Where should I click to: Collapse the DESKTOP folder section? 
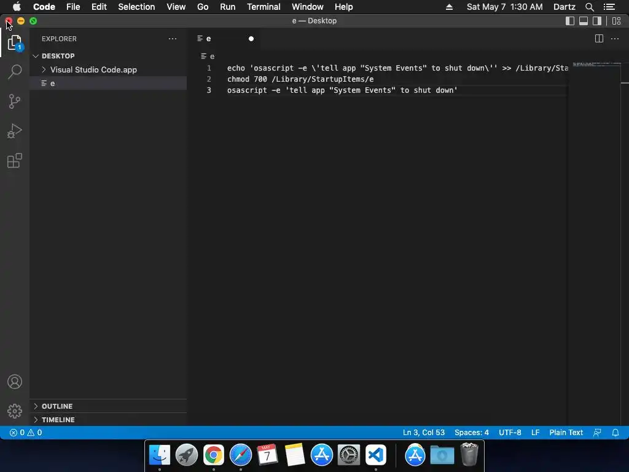108,56
